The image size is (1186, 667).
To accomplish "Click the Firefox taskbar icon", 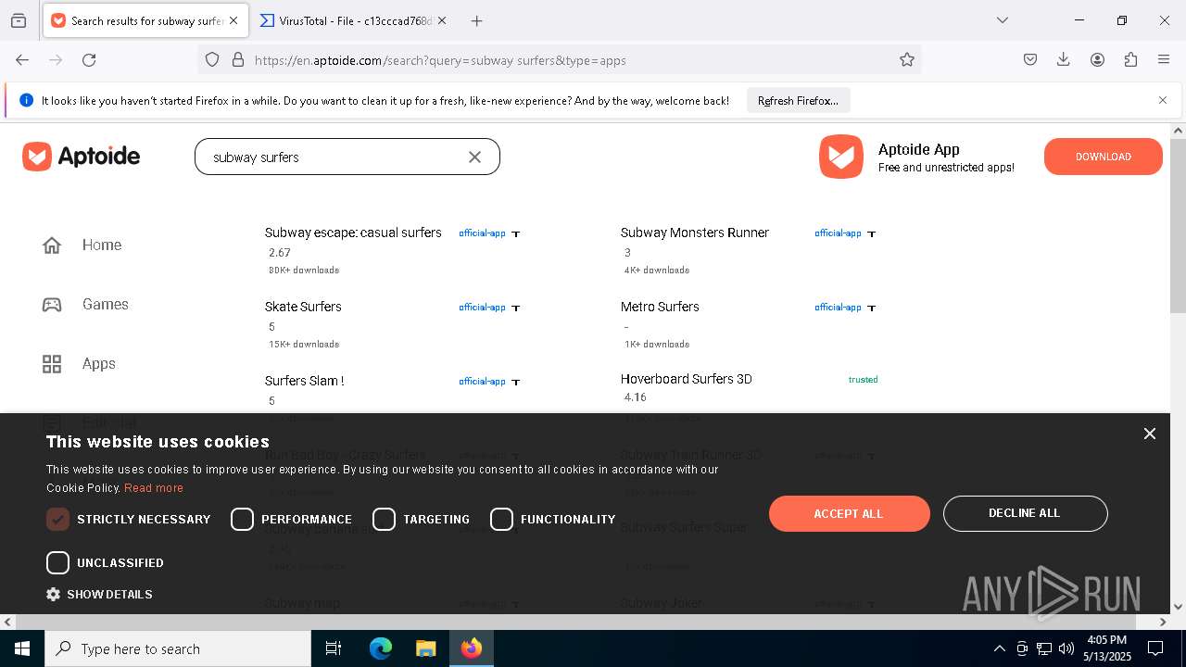I will (x=471, y=648).
